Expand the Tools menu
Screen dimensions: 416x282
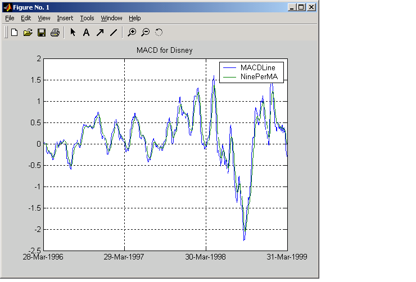point(87,18)
